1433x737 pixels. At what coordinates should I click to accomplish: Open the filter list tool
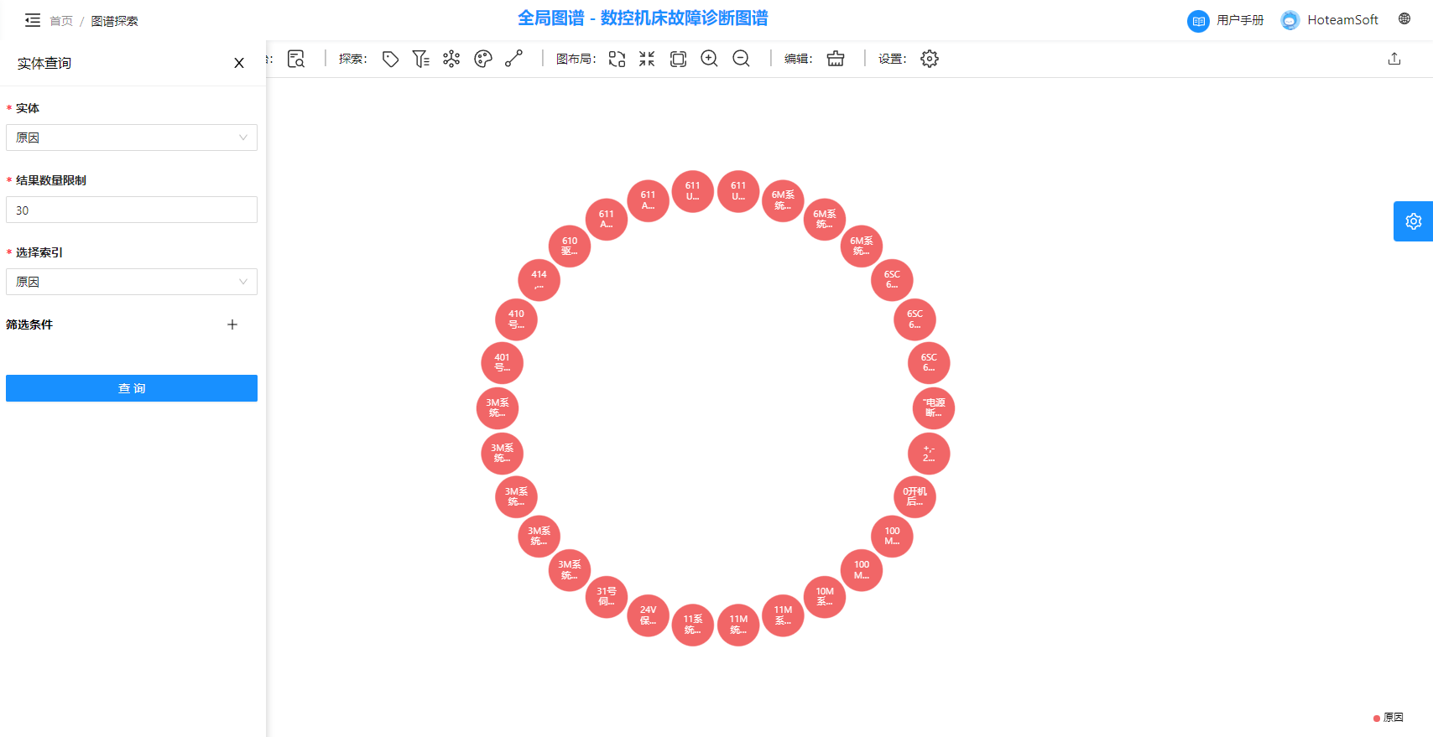(x=420, y=59)
